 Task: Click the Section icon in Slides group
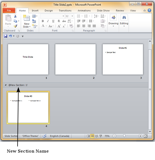click(x=34, y=26)
